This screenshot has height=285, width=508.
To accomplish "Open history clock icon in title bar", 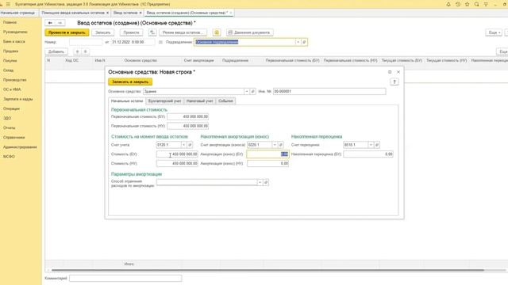I will point(458,4).
